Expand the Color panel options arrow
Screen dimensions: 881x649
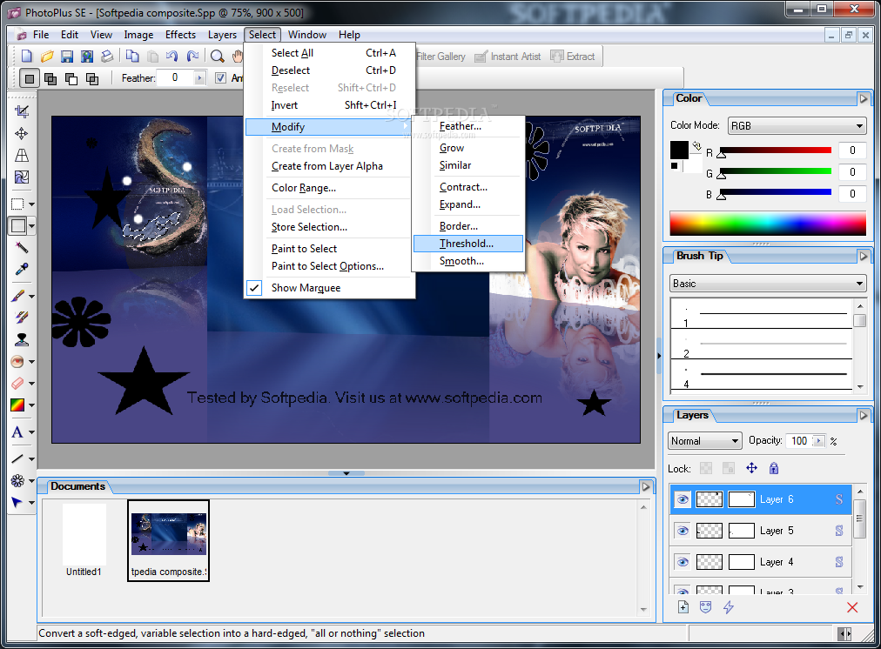point(864,99)
